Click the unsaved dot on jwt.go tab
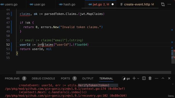 pos(113,4)
